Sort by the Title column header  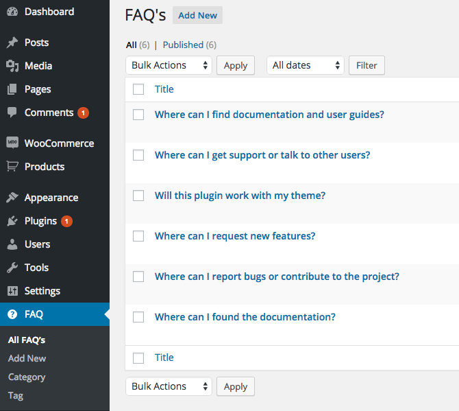[x=164, y=89]
